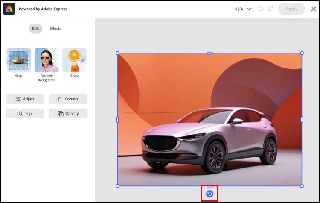Select the Crop tool thumbnail
The width and height of the screenshot is (320, 203).
click(x=19, y=60)
